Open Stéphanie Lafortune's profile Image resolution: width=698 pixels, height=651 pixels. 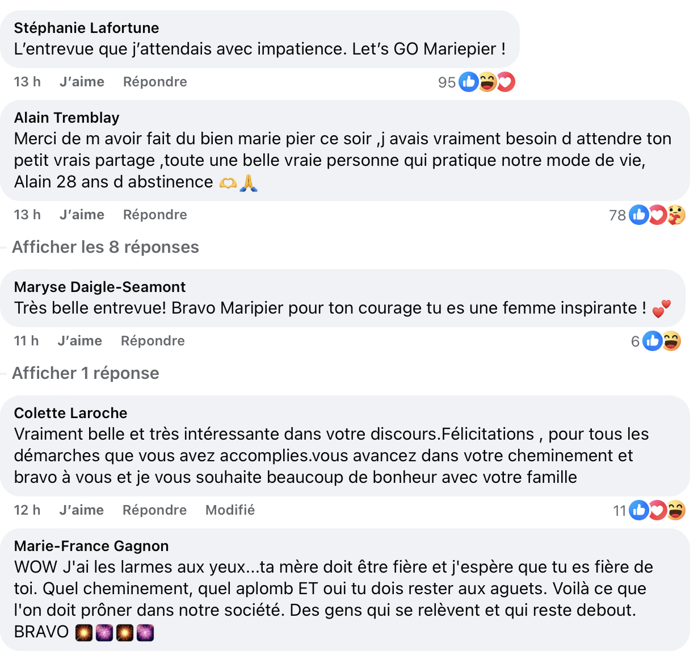(86, 27)
